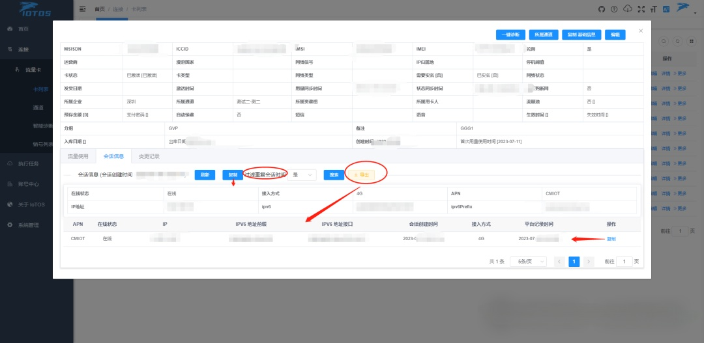Screen dimensions: 704x343
Task: Open the GitHub repository icon
Action: 602,9
